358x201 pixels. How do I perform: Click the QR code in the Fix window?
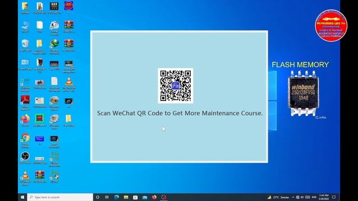pyautogui.click(x=175, y=85)
